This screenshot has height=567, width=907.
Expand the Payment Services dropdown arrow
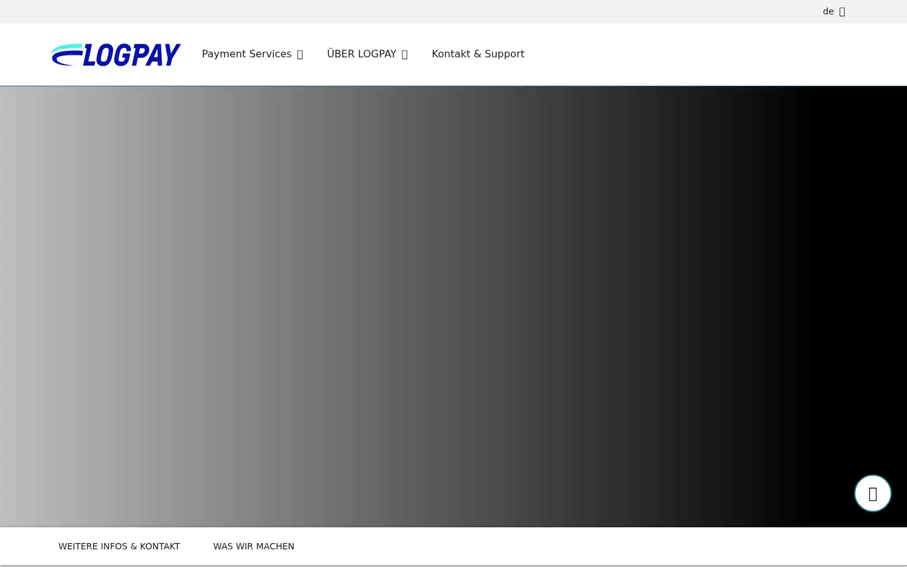(300, 55)
